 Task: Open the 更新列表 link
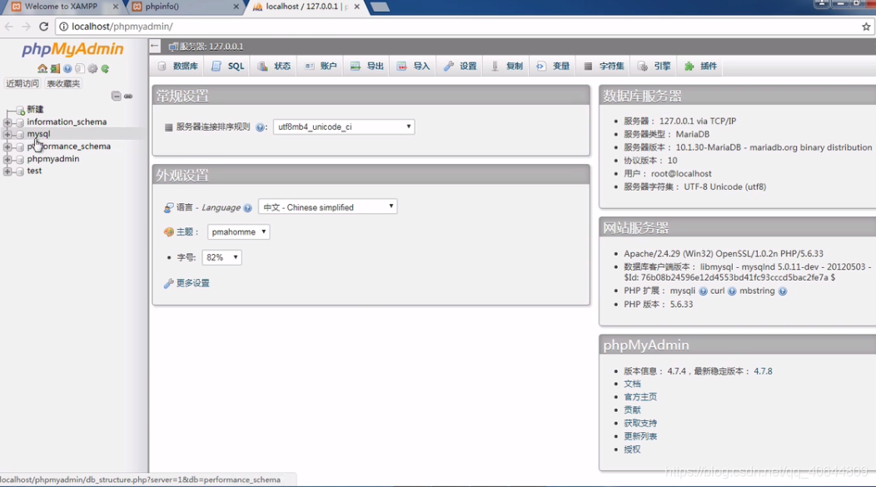640,436
